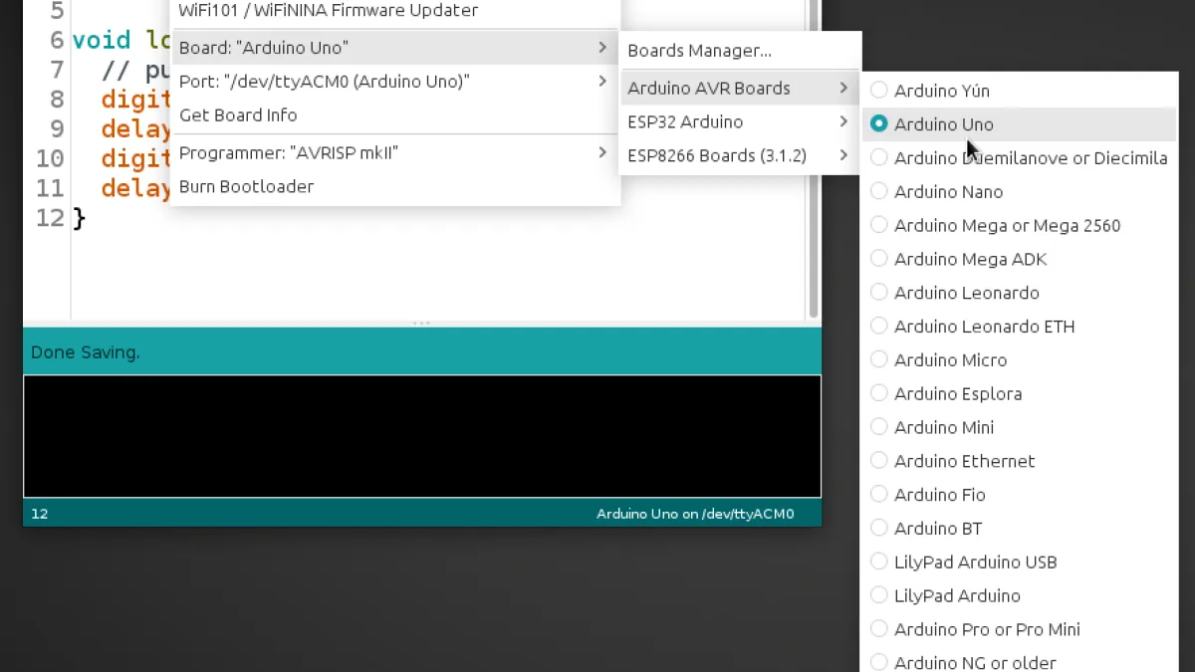Select the Arduino Esplora board

(x=1018, y=394)
